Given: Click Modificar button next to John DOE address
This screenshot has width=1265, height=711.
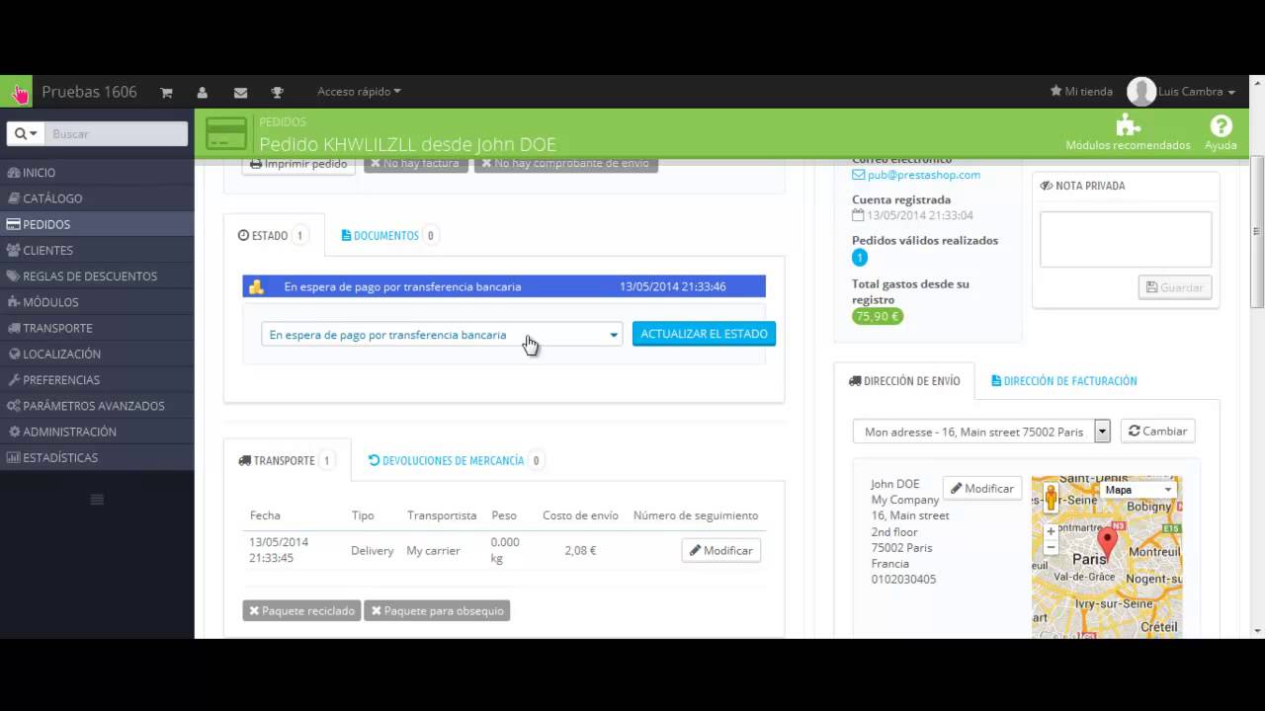Looking at the screenshot, I should (x=982, y=488).
